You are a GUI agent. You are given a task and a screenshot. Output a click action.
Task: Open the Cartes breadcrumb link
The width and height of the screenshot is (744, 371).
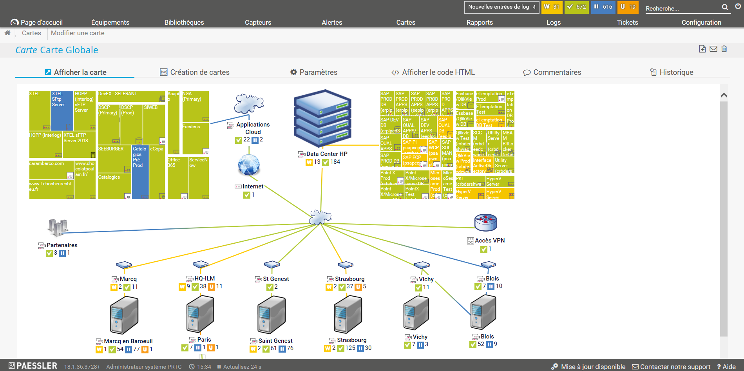click(31, 33)
